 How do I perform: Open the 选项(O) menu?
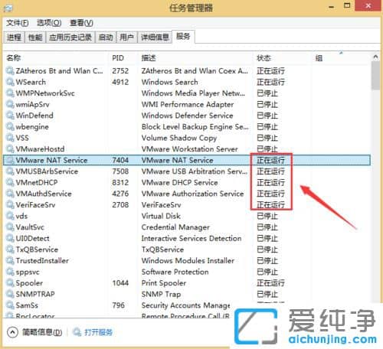(49, 23)
